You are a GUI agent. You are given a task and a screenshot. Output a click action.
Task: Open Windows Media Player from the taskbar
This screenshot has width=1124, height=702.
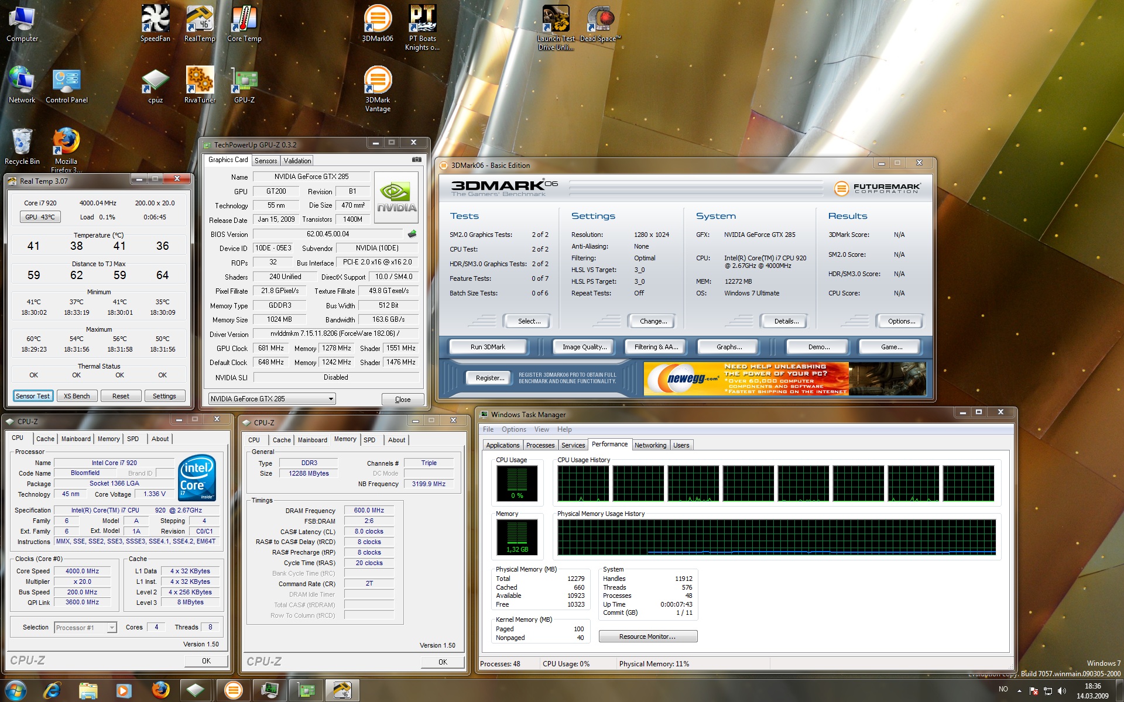(x=124, y=690)
